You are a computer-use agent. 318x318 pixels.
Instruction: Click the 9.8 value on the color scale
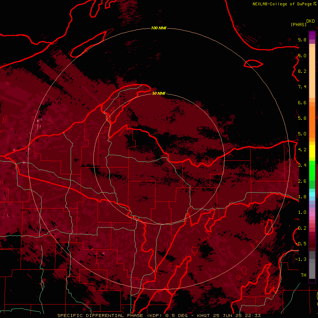click(x=302, y=40)
